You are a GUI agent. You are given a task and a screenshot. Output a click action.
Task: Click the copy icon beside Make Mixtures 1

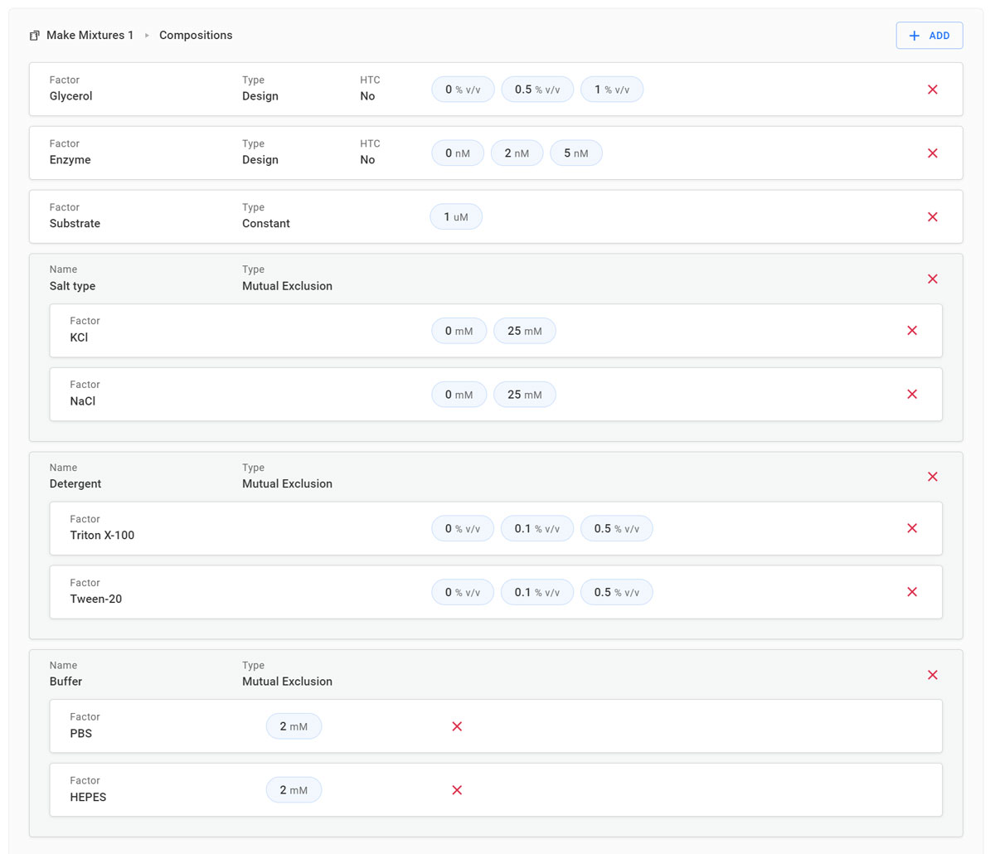tap(35, 36)
